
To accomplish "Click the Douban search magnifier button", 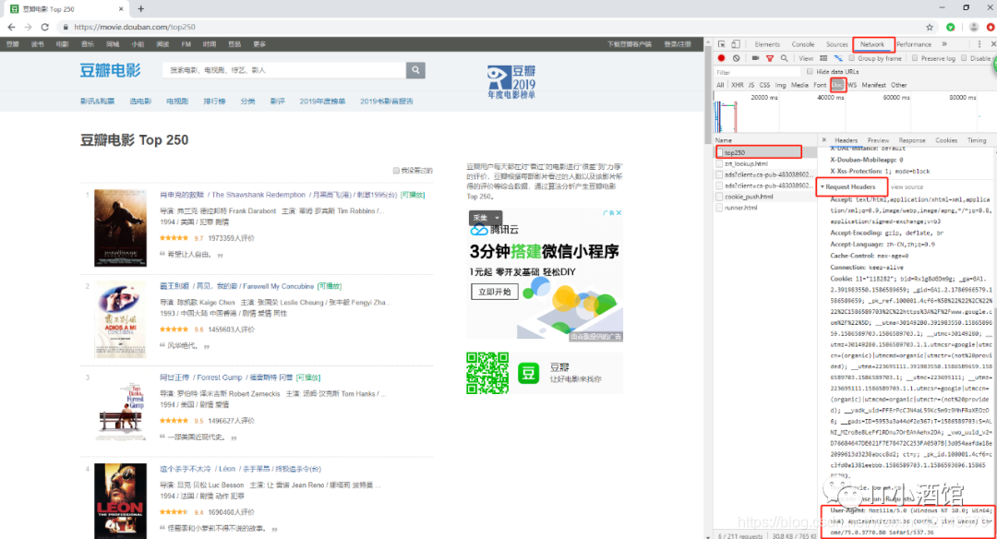I will coord(415,70).
